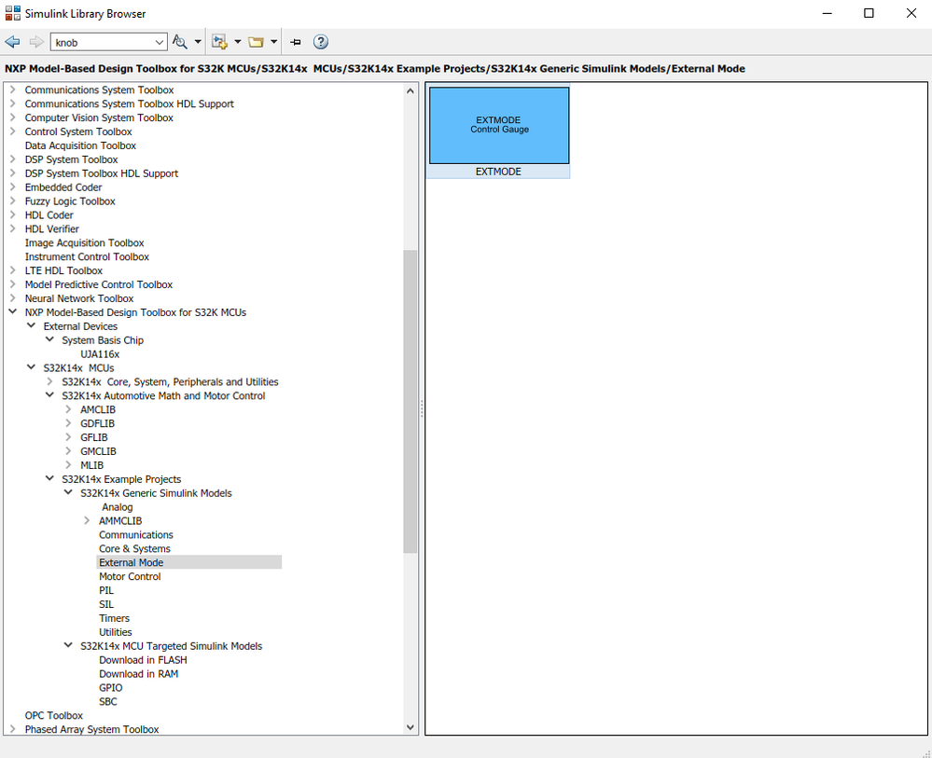This screenshot has height=758, width=932.
Task: Select PIL tree item
Action: point(106,590)
